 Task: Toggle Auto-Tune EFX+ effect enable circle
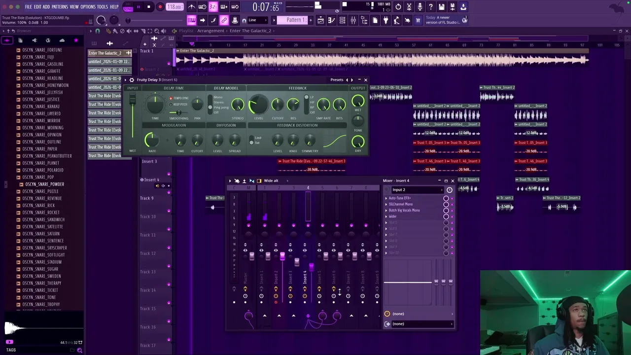[446, 198]
